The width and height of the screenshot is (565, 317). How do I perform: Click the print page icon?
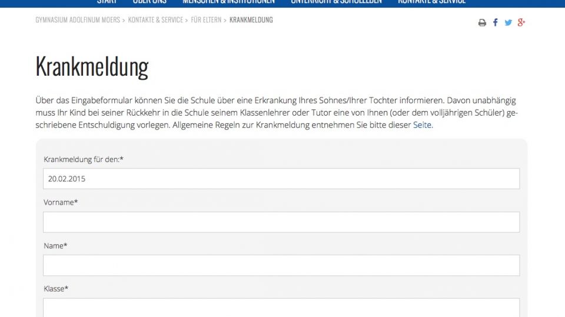point(482,23)
